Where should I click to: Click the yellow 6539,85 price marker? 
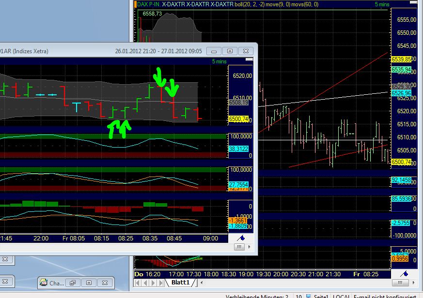[402, 59]
